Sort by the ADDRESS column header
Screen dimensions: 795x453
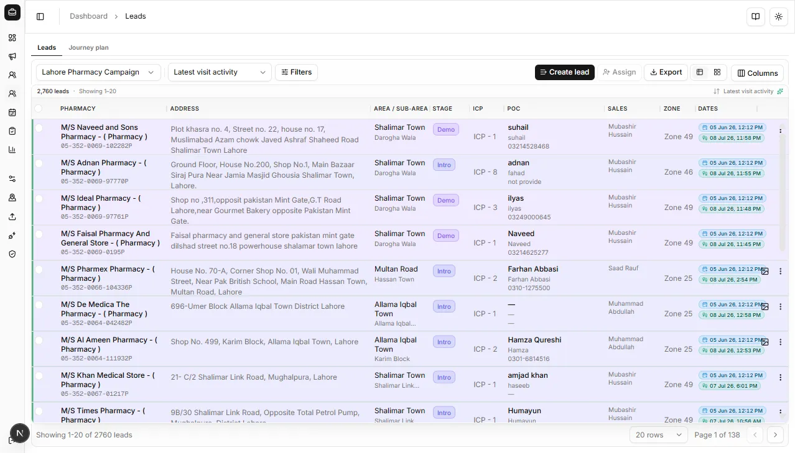[x=185, y=108]
